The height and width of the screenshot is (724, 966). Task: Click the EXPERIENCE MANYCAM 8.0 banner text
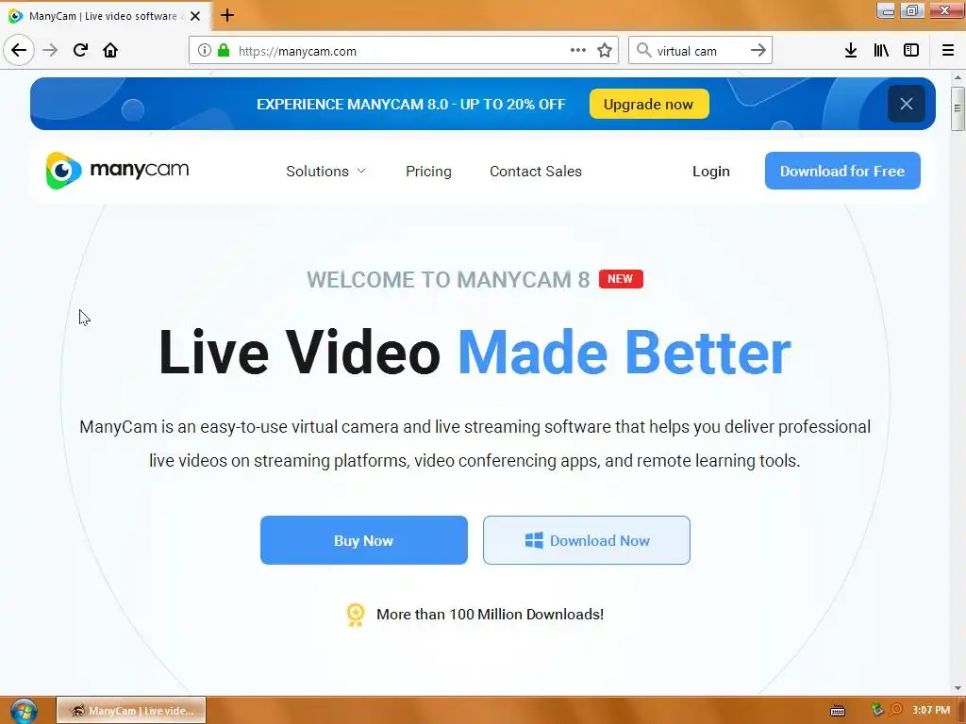(411, 104)
